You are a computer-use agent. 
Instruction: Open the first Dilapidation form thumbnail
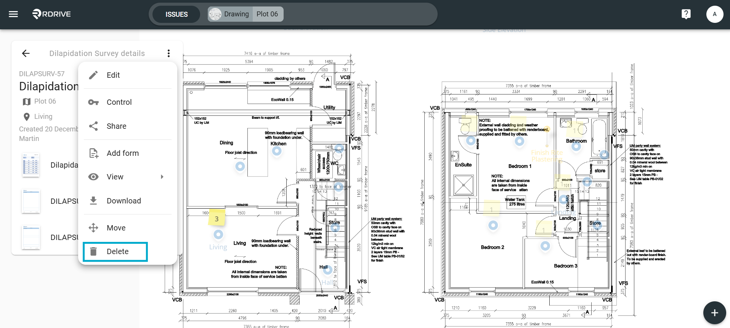31,165
